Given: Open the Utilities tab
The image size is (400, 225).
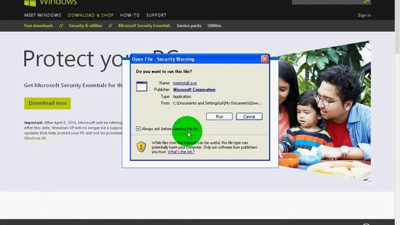Looking at the screenshot, I should 214,26.
